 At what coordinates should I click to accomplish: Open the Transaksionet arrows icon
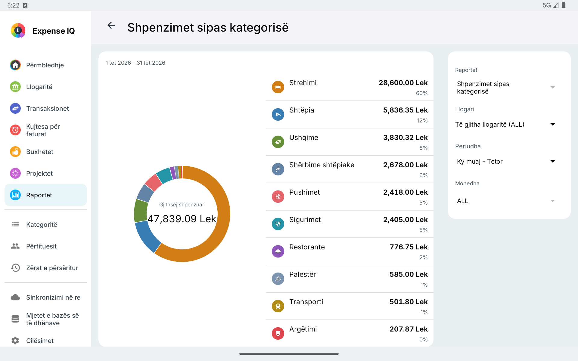tap(15, 108)
